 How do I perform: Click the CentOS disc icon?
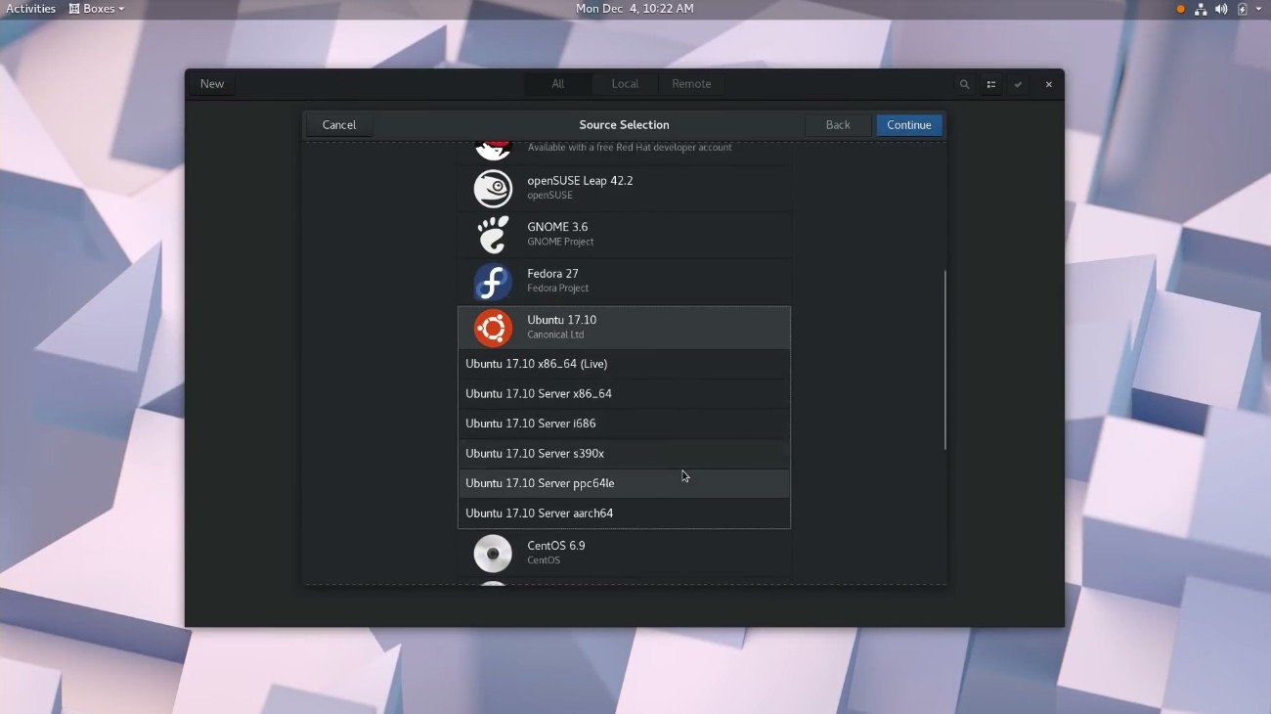pos(493,554)
